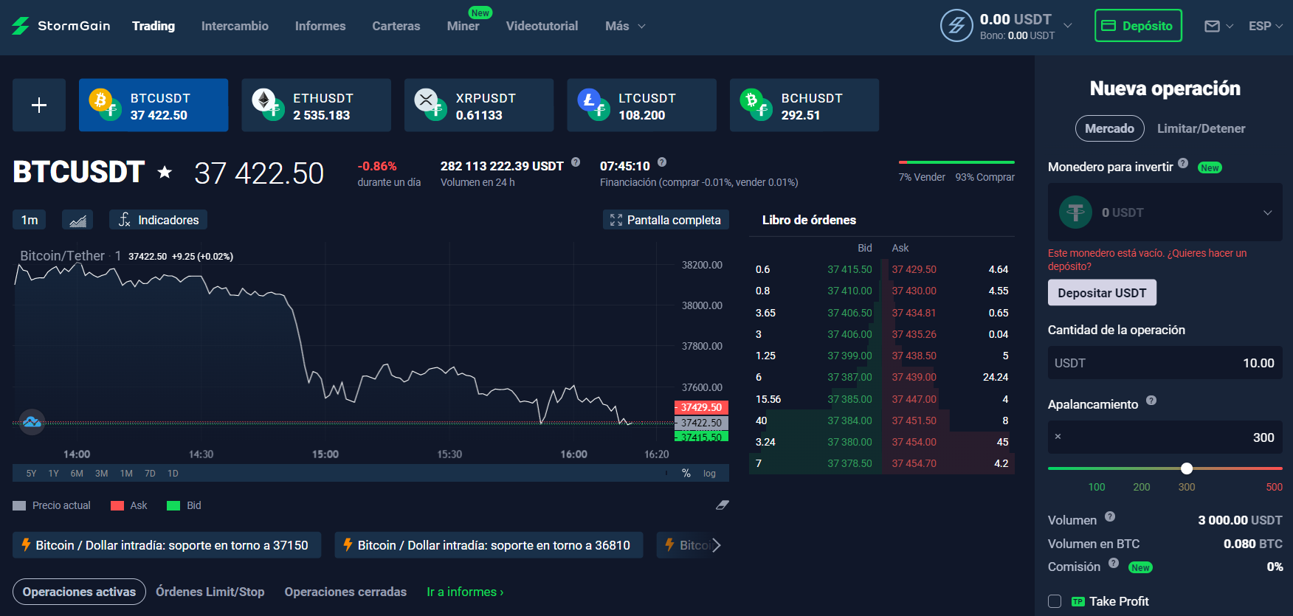Open Miner in top navigation
Viewport: 1293px width, 616px height.
coord(463,26)
